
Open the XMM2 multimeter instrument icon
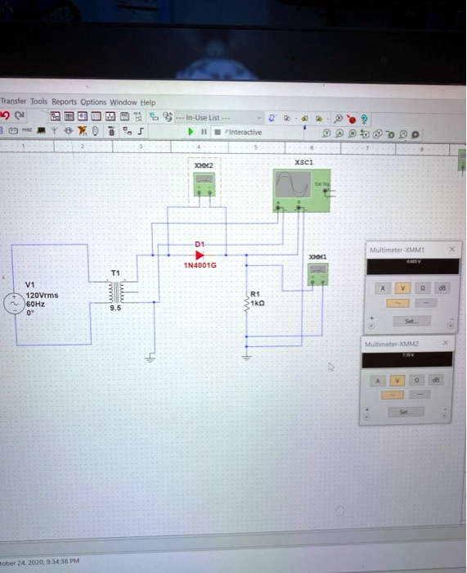click(x=204, y=184)
